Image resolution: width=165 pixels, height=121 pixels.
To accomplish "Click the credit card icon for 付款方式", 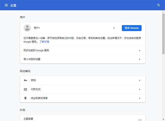I will pyautogui.click(x=25, y=89).
